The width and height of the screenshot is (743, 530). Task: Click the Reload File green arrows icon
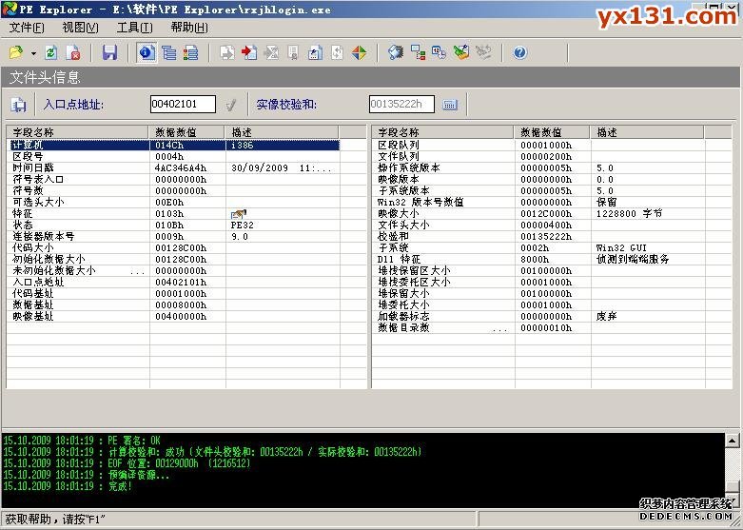coord(52,53)
